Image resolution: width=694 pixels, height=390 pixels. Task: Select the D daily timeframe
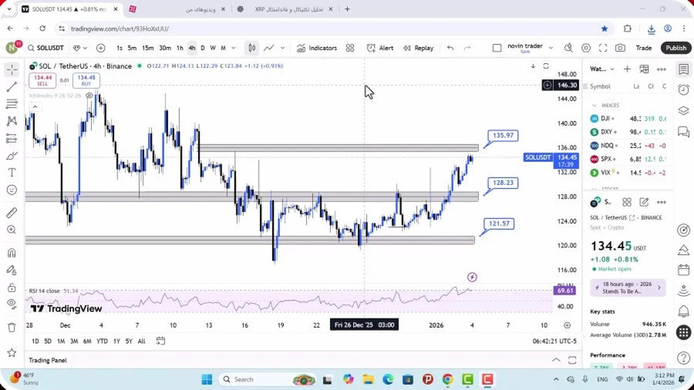[x=202, y=48]
